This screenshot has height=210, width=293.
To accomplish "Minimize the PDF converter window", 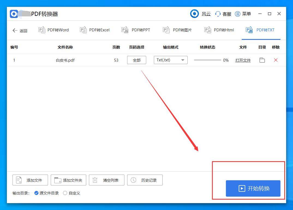I will [260, 14].
